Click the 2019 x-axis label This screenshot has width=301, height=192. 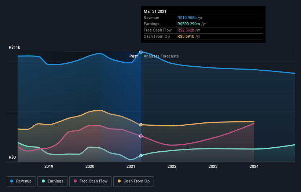(x=49, y=166)
